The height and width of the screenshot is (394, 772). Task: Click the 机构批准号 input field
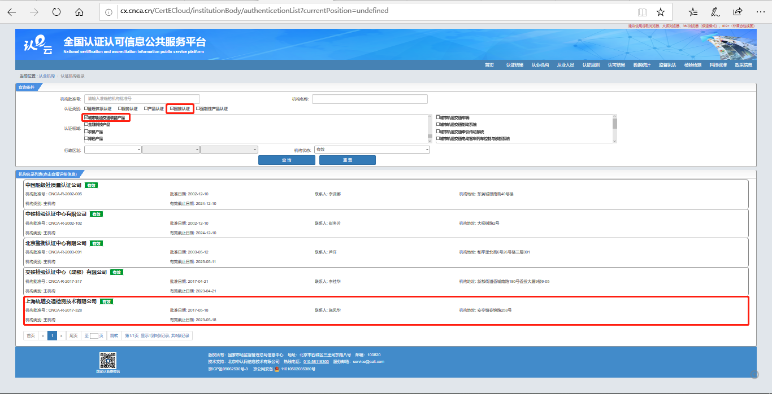pyautogui.click(x=142, y=99)
